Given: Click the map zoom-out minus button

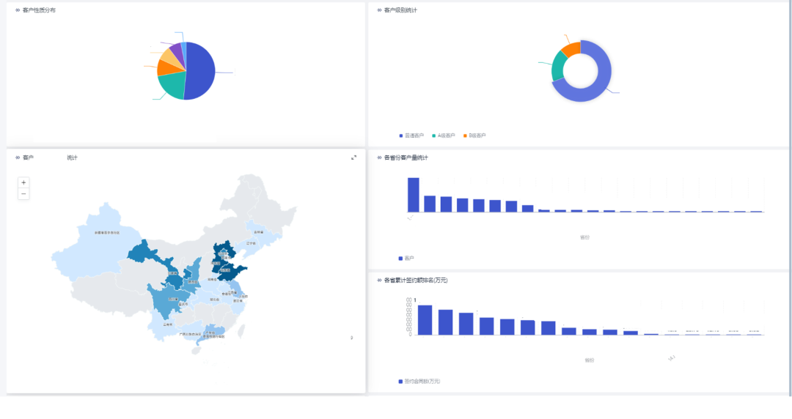Looking at the screenshot, I should click(x=23, y=194).
